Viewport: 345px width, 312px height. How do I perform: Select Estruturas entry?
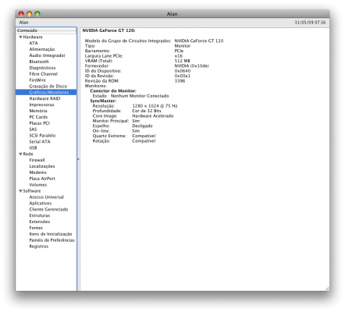(40, 216)
